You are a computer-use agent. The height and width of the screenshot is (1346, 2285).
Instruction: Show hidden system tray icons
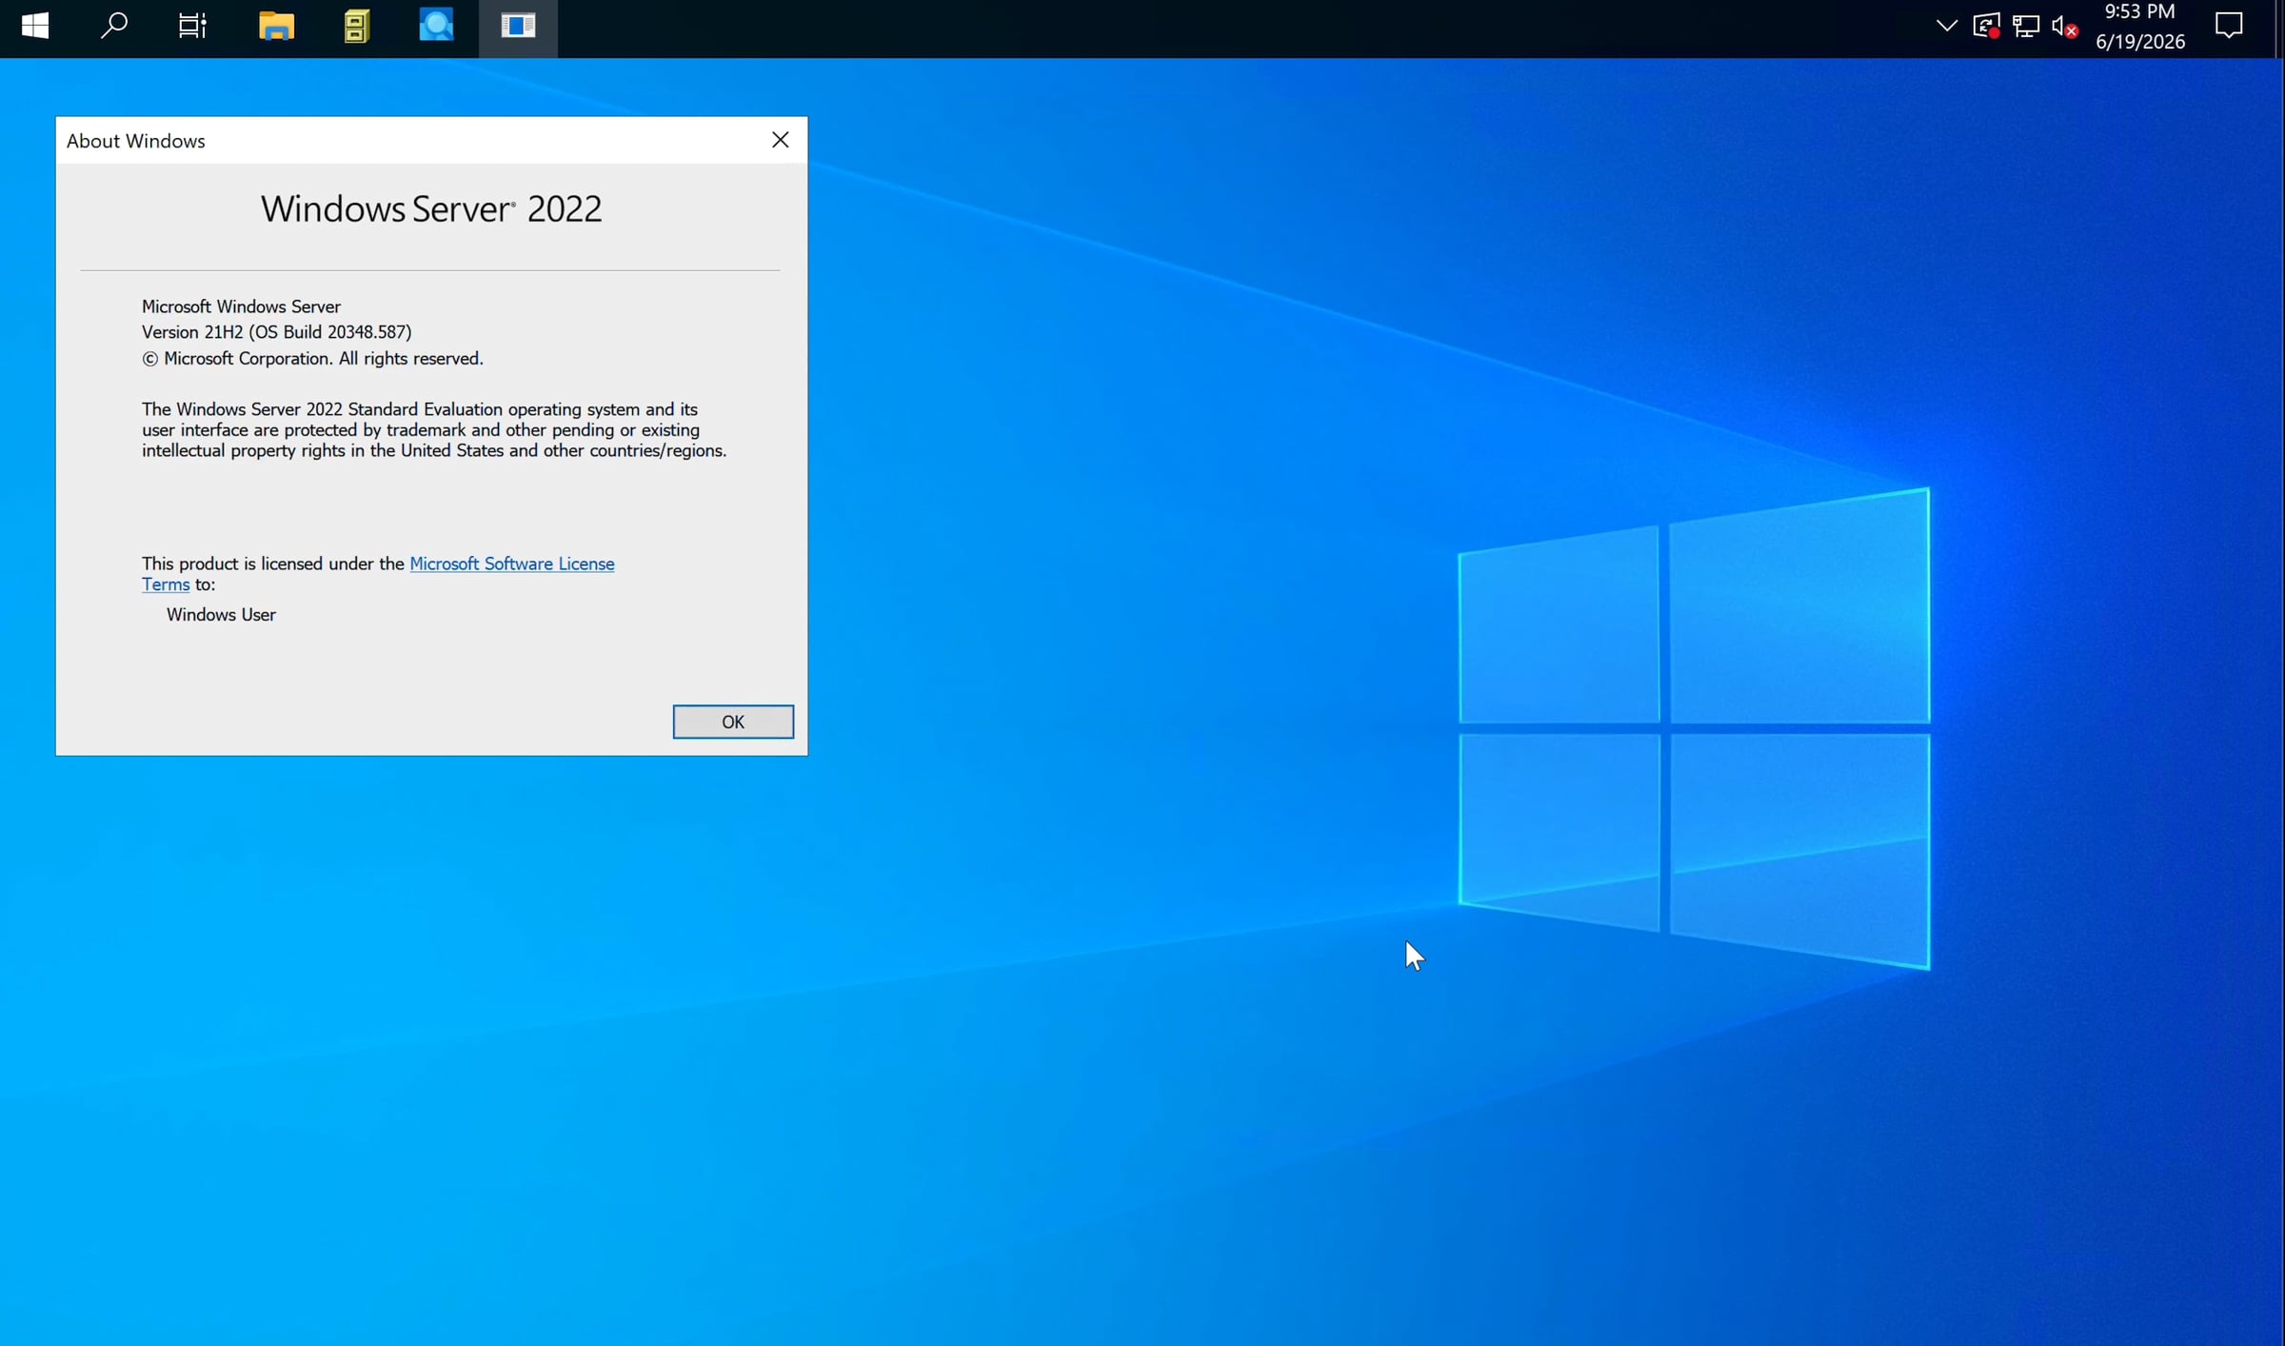coord(1947,26)
